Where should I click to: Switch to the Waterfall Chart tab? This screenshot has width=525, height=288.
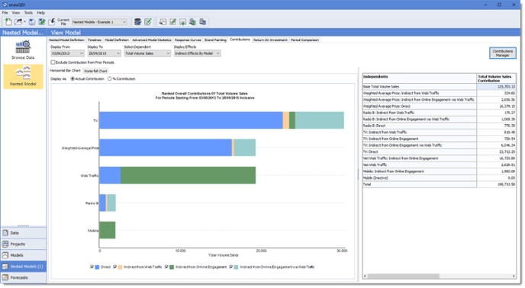95,71
